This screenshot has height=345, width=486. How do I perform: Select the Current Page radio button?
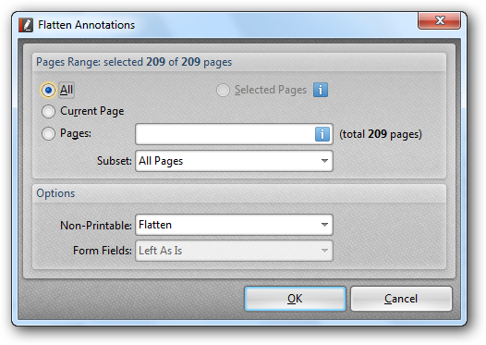pos(48,111)
